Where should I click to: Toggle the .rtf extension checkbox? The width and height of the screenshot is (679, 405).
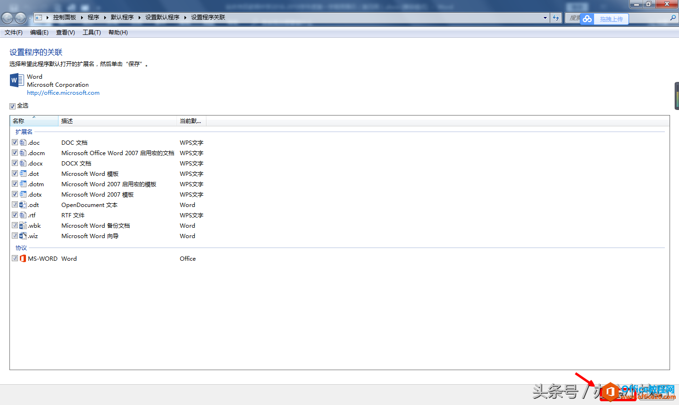coord(15,215)
